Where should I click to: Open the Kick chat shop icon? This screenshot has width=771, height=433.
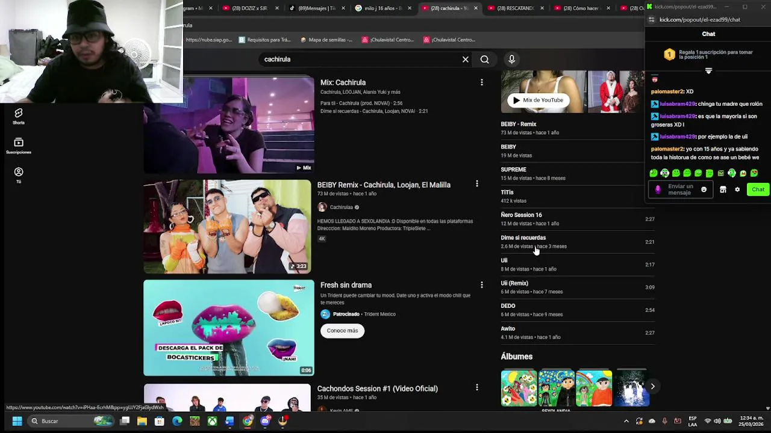coord(723,189)
